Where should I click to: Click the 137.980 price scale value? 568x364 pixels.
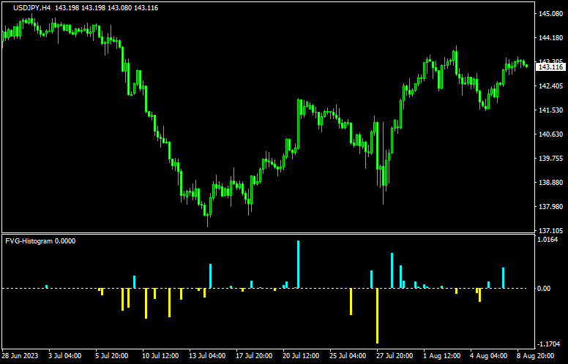[x=551, y=206]
